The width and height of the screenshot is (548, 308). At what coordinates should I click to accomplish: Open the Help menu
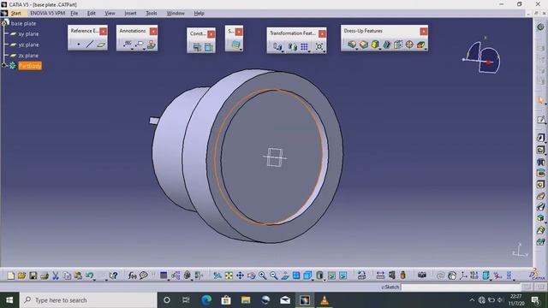pos(199,14)
